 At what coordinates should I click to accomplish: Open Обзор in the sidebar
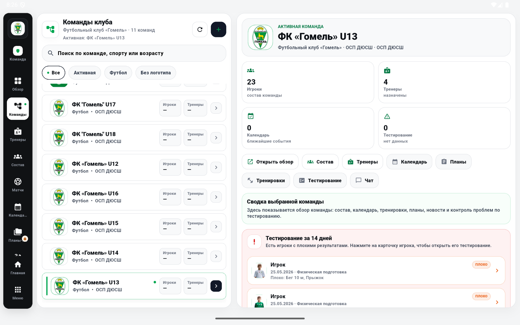pyautogui.click(x=18, y=84)
